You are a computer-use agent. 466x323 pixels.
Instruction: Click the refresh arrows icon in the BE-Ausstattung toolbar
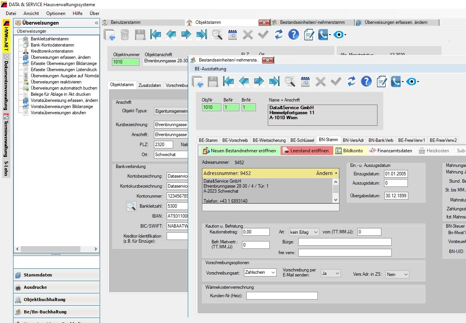351,81
